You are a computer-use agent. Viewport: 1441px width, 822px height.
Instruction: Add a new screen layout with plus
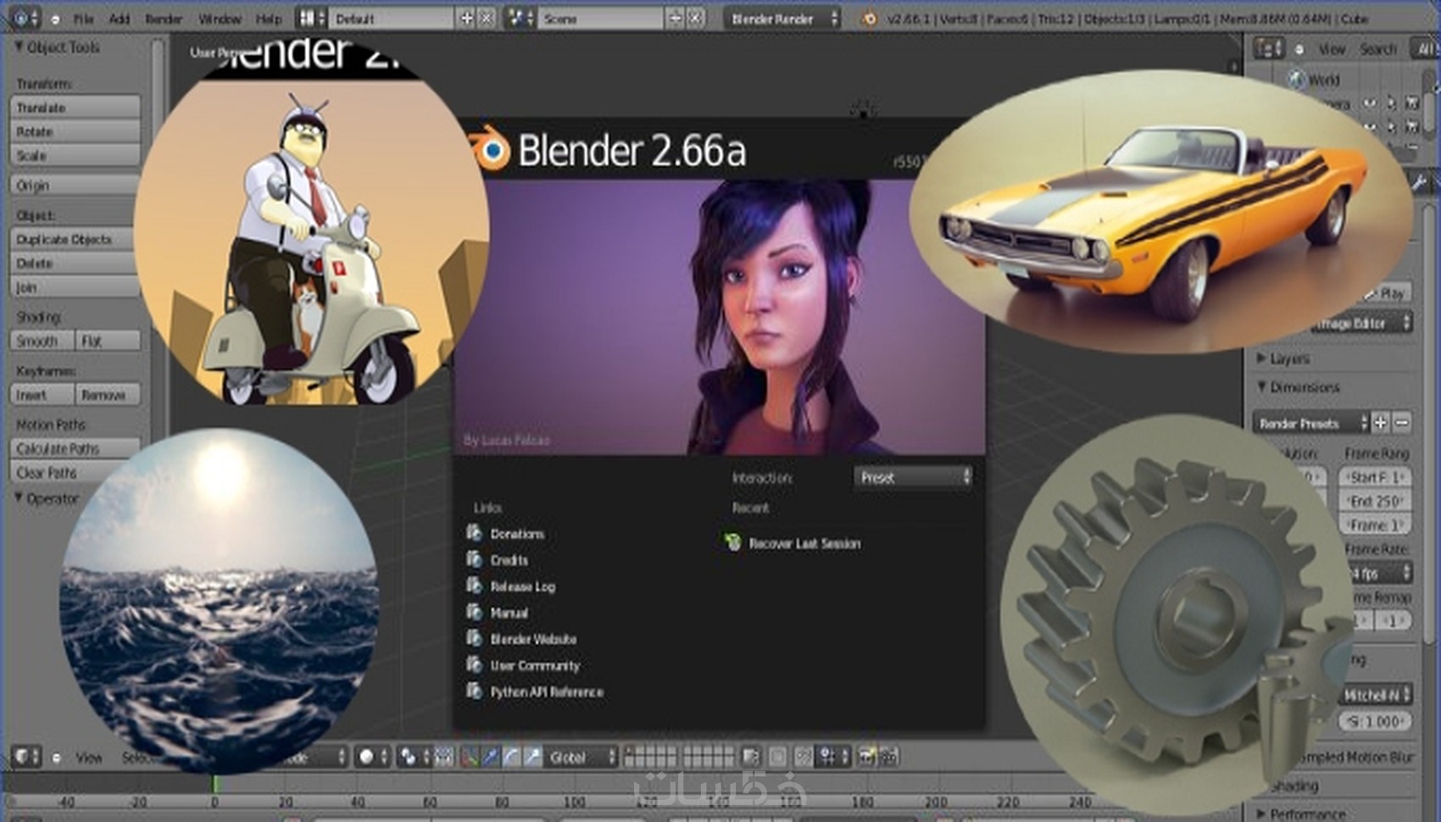(x=466, y=18)
